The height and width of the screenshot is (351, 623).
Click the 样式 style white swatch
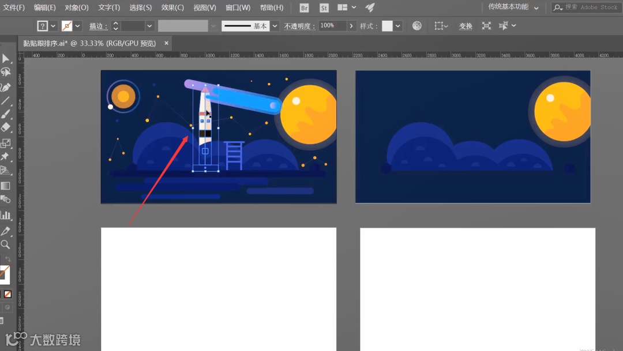[x=387, y=26]
